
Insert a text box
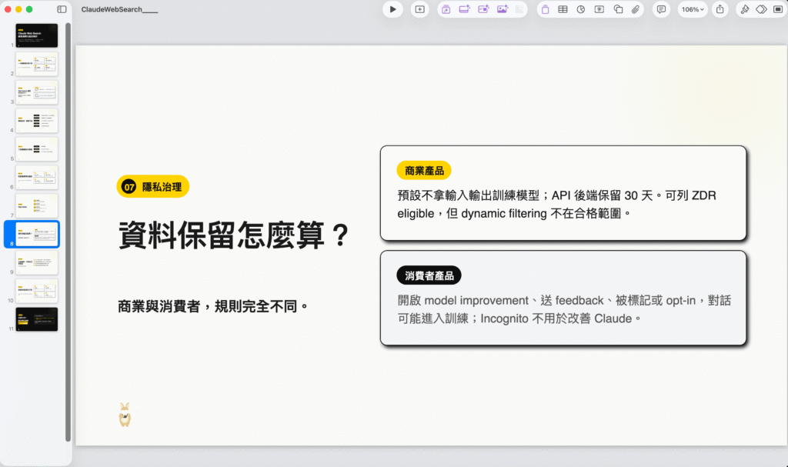[599, 9]
